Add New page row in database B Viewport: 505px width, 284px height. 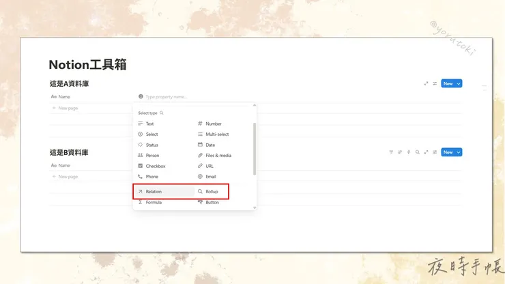[65, 177]
